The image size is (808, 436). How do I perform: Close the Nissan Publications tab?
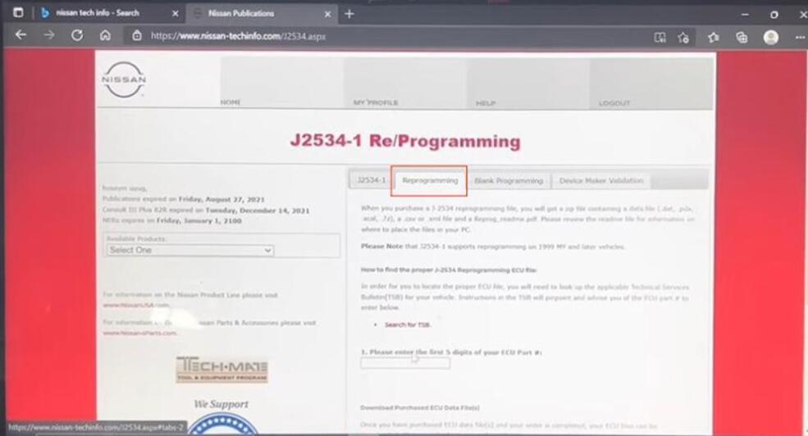[x=327, y=14]
